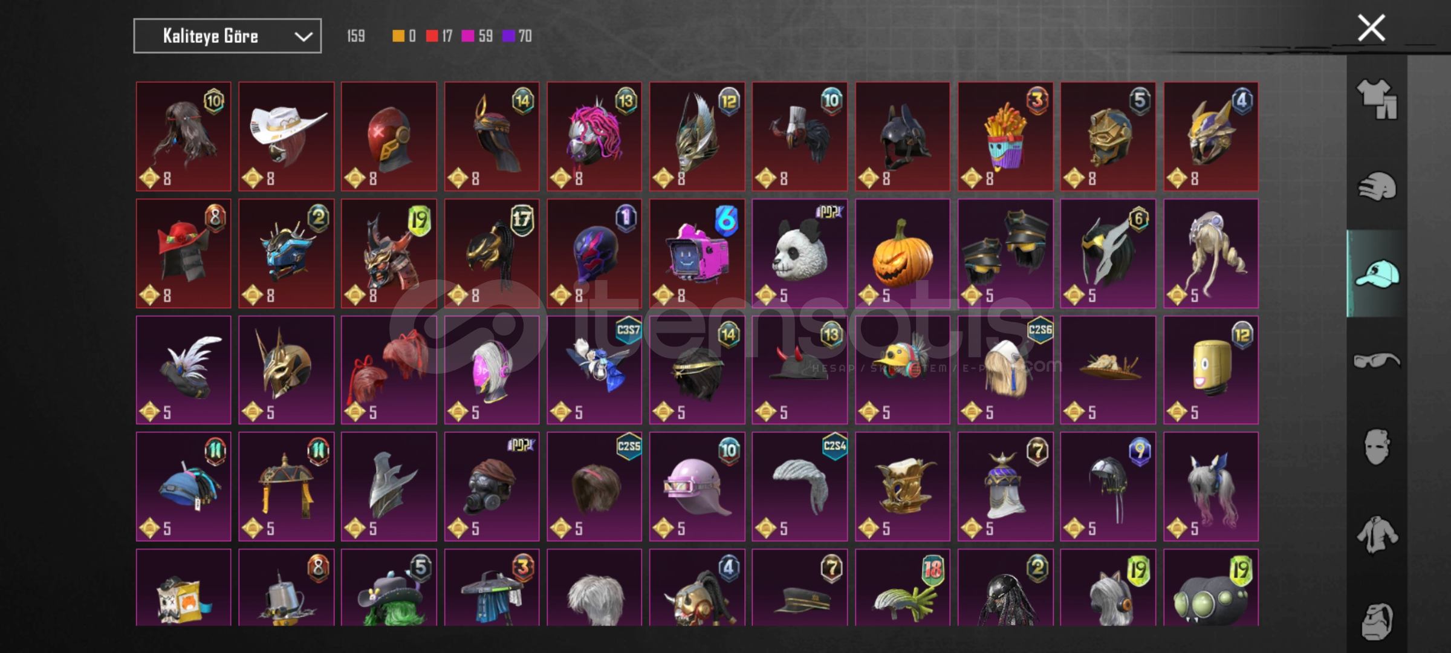Open the outfits category in sidebar
The width and height of the screenshot is (1451, 653).
click(x=1377, y=99)
